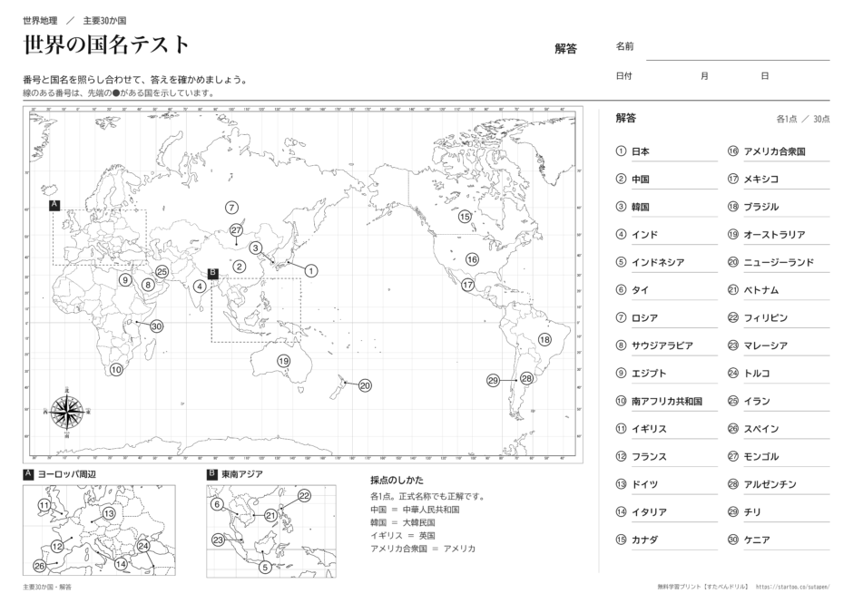Click answer list entry ニュージーランド
The width and height of the screenshot is (853, 603).
click(779, 262)
